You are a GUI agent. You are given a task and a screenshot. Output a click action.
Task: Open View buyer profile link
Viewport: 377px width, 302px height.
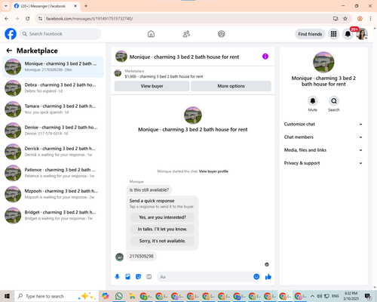tap(213, 171)
